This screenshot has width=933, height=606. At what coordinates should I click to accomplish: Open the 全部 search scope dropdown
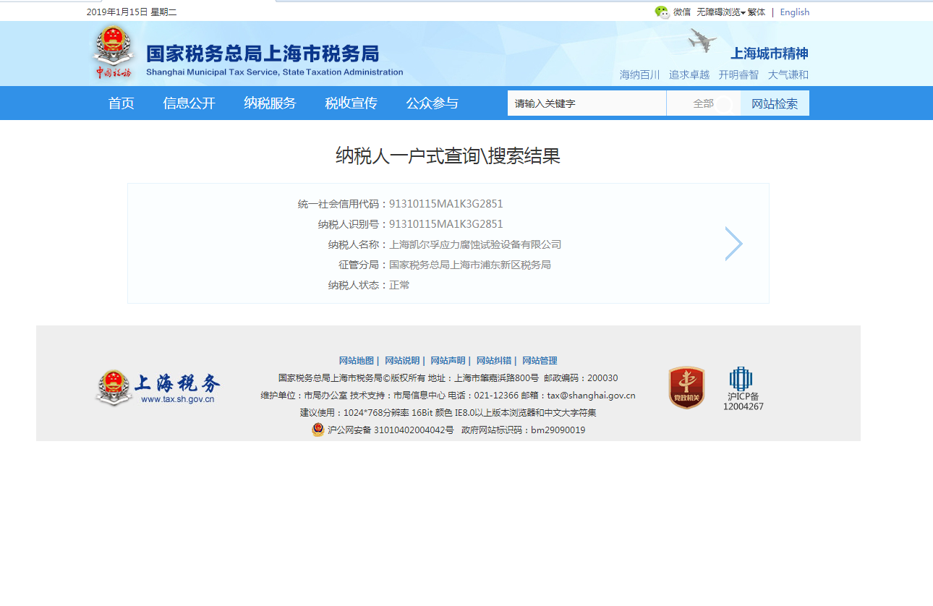coord(703,103)
